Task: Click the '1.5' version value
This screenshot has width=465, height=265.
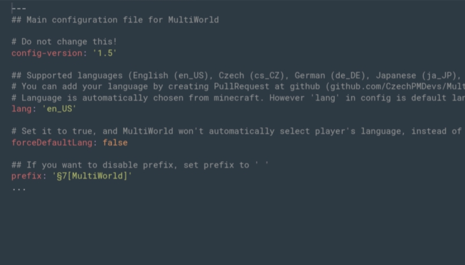Action: click(x=104, y=53)
